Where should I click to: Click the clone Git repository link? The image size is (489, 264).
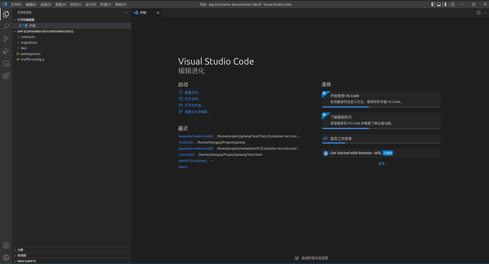[x=197, y=112]
